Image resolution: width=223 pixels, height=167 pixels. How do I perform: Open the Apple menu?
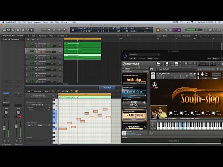pyautogui.click(x=3, y=22)
